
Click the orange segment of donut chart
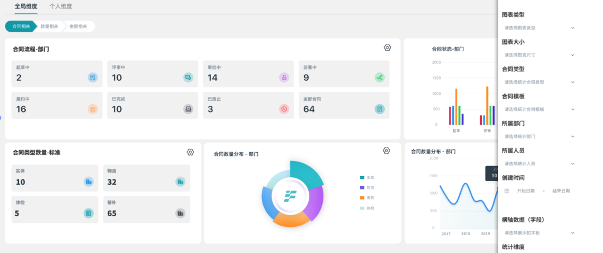pyautogui.click(x=291, y=219)
